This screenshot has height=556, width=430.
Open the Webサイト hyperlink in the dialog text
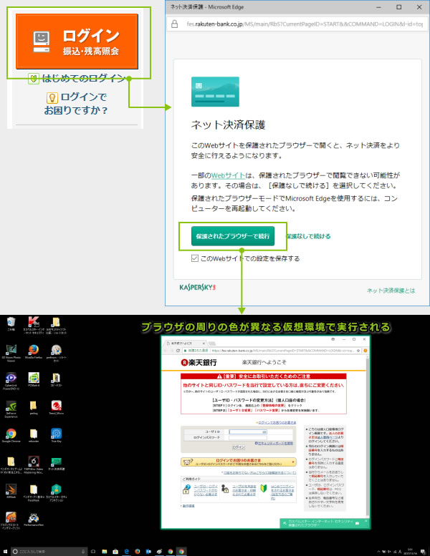click(228, 175)
